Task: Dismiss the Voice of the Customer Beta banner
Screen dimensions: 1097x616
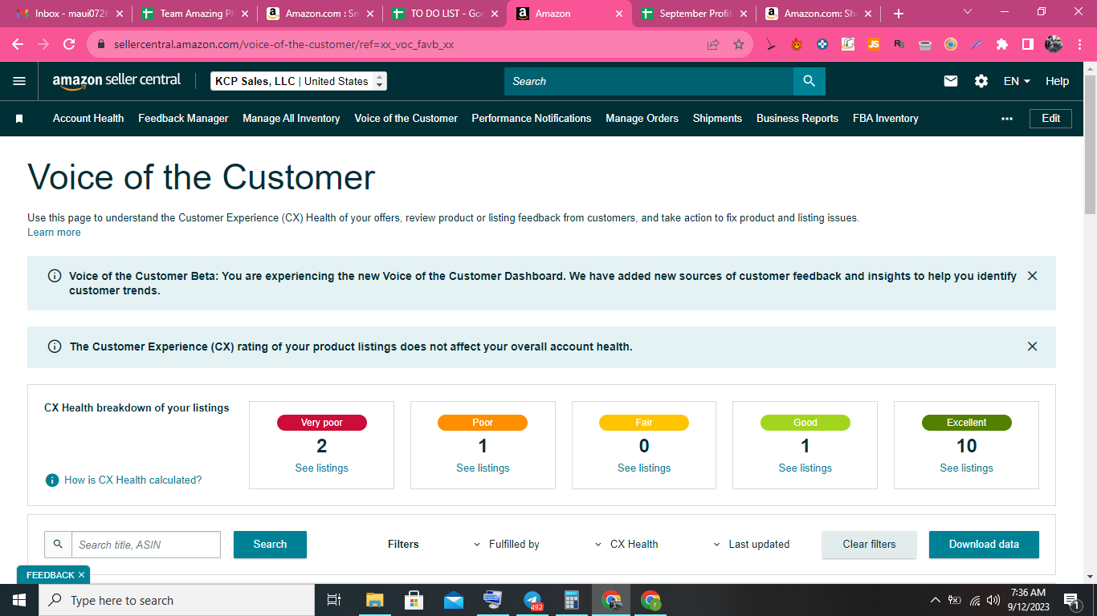Action: tap(1033, 276)
